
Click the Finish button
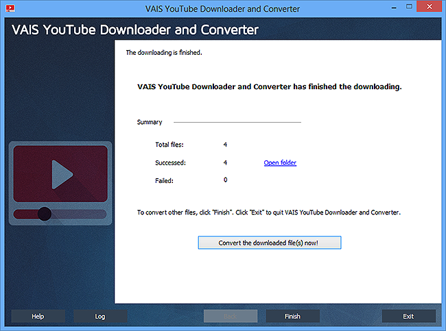[293, 316]
